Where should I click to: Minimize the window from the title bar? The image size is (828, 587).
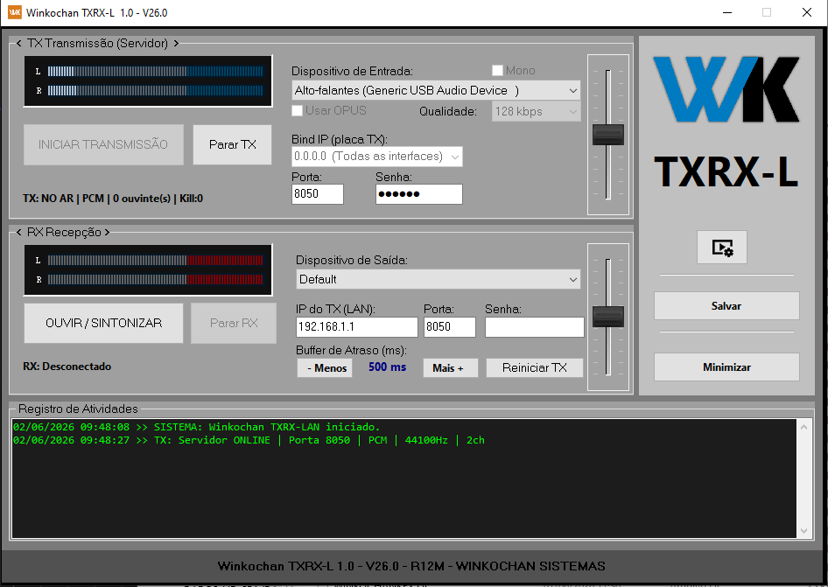[x=727, y=12]
